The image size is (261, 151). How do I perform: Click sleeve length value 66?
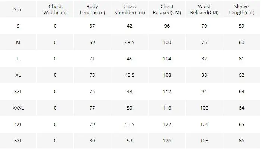[x=242, y=141]
